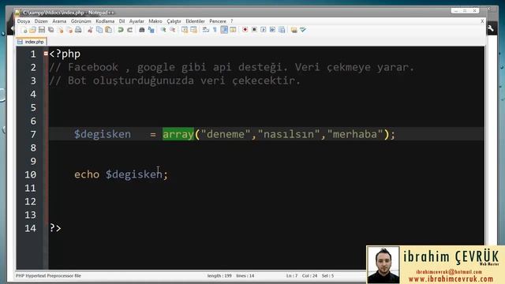505x284 pixels.
Task: Open the Makro menu
Action: [x=155, y=21]
